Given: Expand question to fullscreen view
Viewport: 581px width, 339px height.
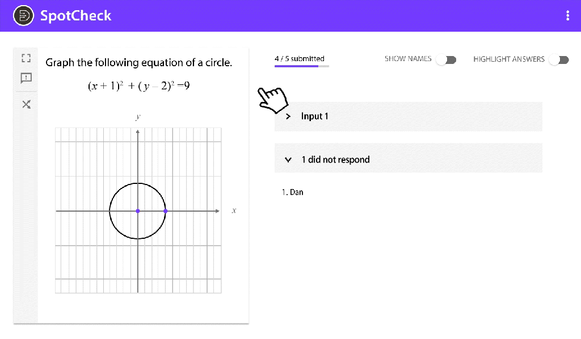Looking at the screenshot, I should tap(26, 58).
